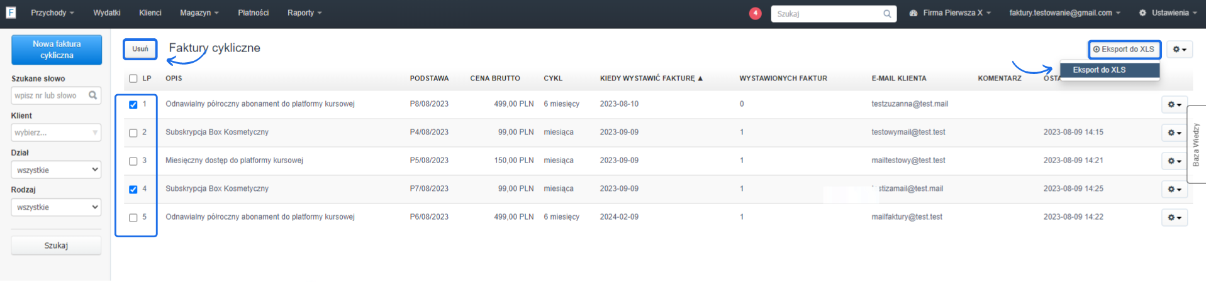Open the notifications badge showing 4
The width and height of the screenshot is (1206, 295).
[755, 13]
